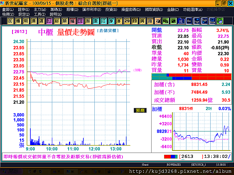Click the buy/sell volume ratio color bar
The width and height of the screenshot is (234, 175).
coord(191,77)
